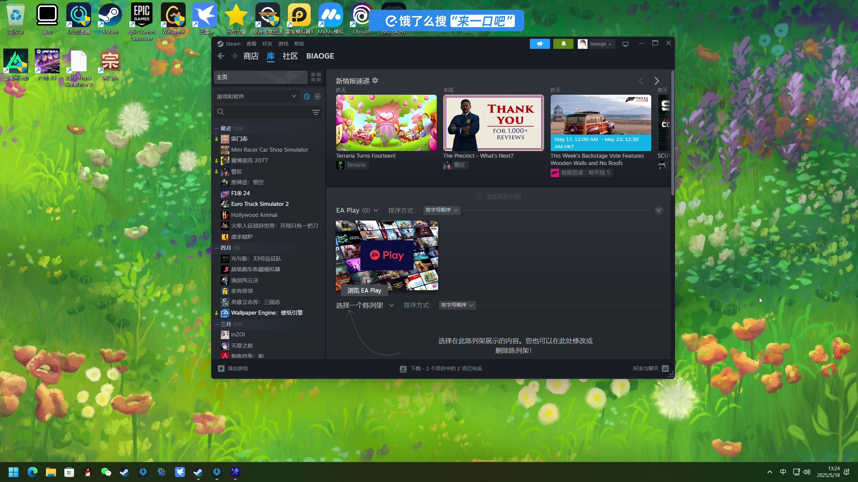Sort library by recent activity clock icon
Screen dimensions: 858x482
[307, 96]
